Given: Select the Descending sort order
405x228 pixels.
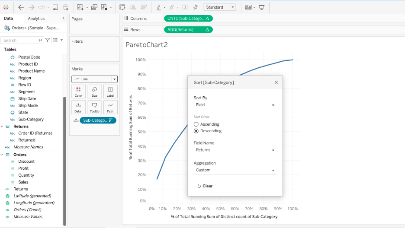Looking at the screenshot, I should pyautogui.click(x=196, y=131).
